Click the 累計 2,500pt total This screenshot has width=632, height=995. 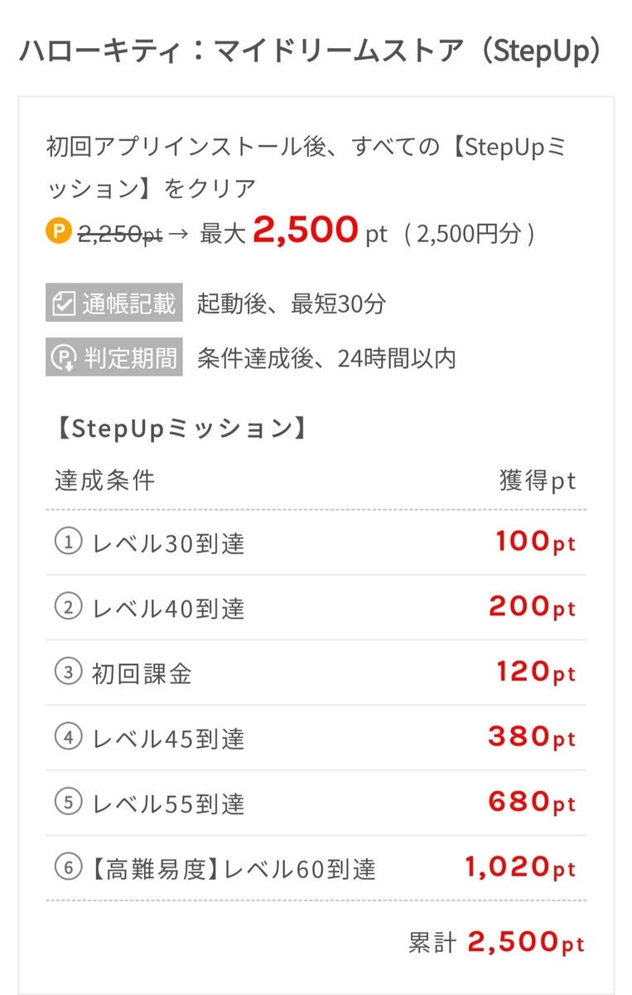[x=496, y=942]
